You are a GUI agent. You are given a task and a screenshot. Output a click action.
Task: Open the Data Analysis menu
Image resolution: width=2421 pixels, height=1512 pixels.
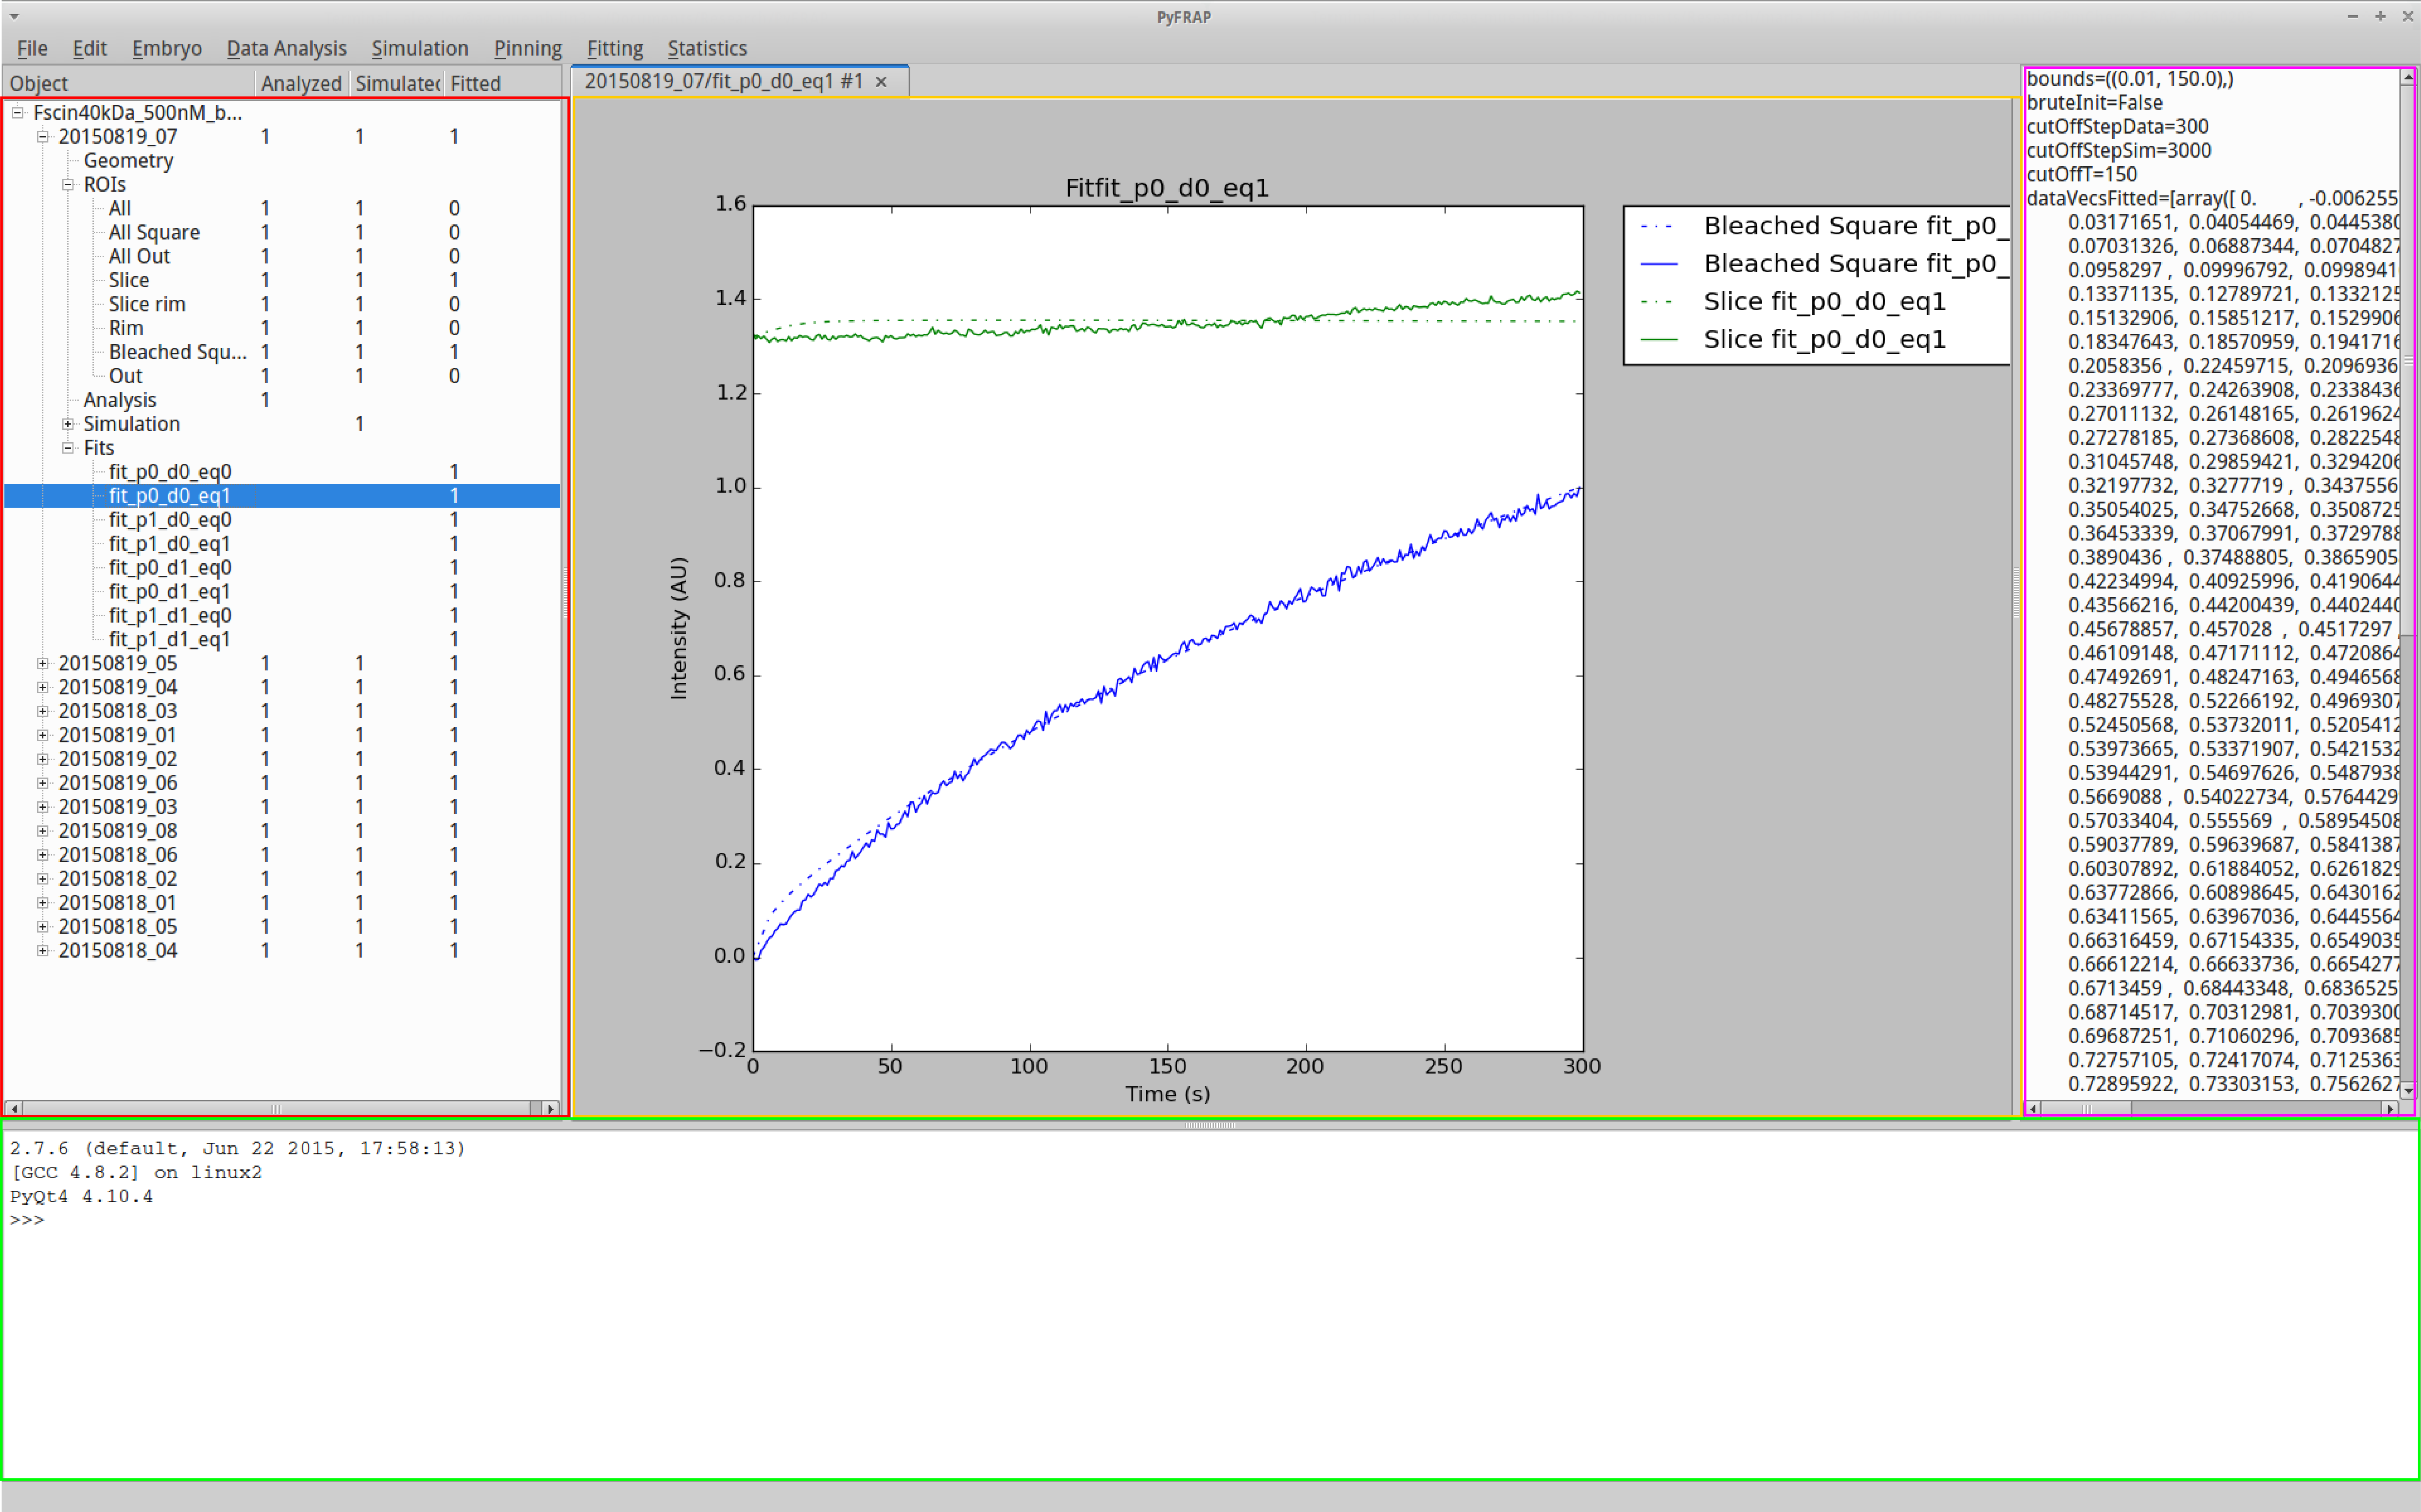286,48
